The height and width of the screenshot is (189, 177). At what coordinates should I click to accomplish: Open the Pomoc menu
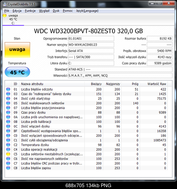click(x=68, y=11)
